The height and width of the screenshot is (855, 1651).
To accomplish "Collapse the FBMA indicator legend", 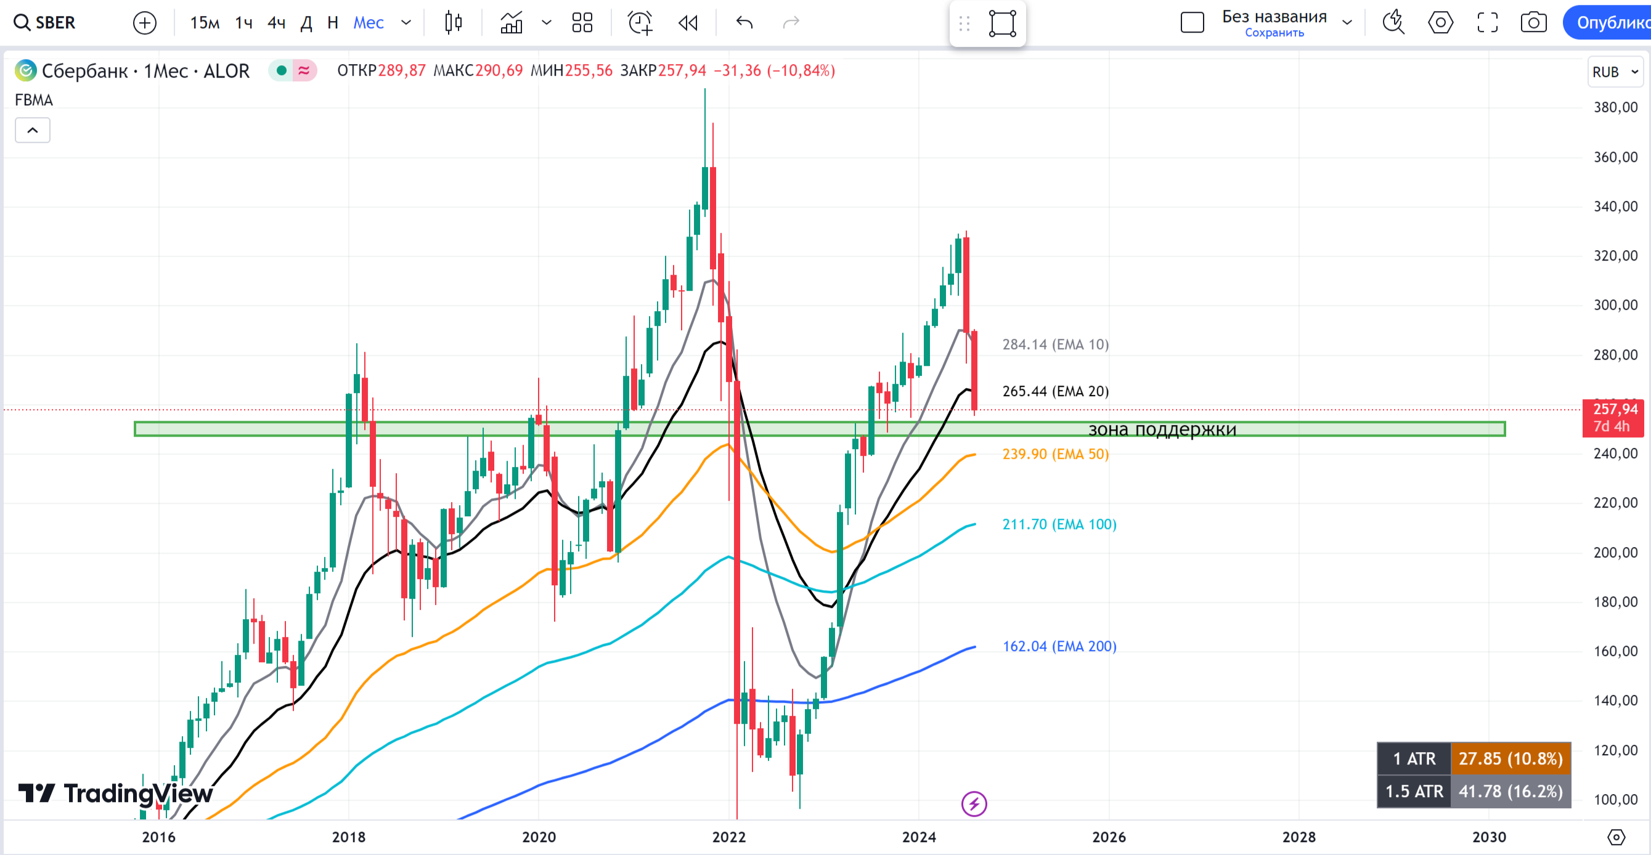I will (x=33, y=131).
